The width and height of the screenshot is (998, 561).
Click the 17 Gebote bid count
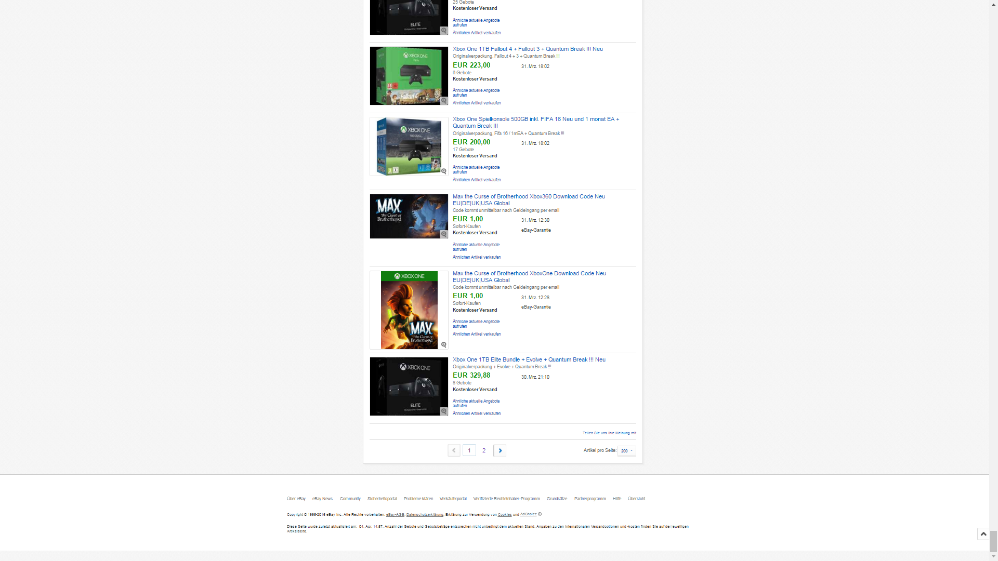pyautogui.click(x=463, y=150)
